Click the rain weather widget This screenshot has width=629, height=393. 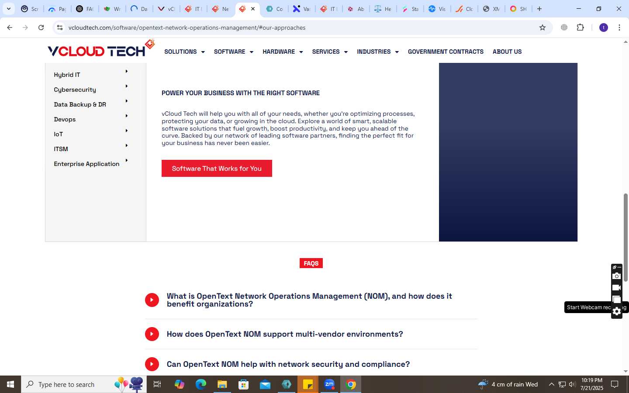pyautogui.click(x=508, y=384)
